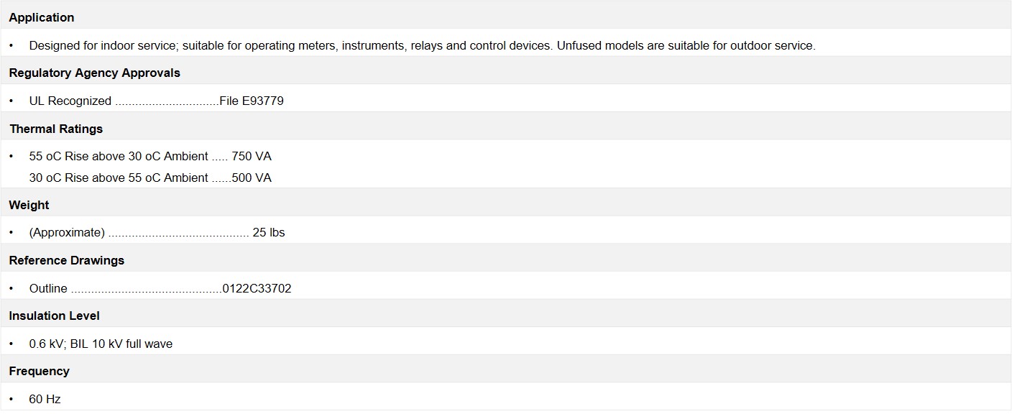Click outline drawing number 0122C33702
This screenshot has width=1012, height=414.
click(257, 288)
